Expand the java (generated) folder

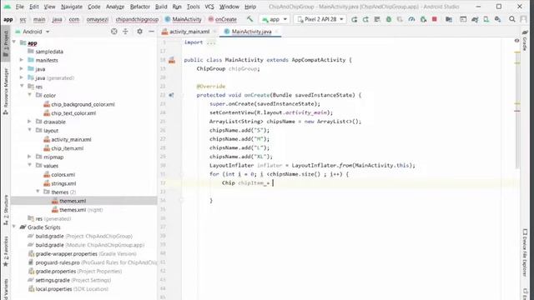click(x=22, y=77)
